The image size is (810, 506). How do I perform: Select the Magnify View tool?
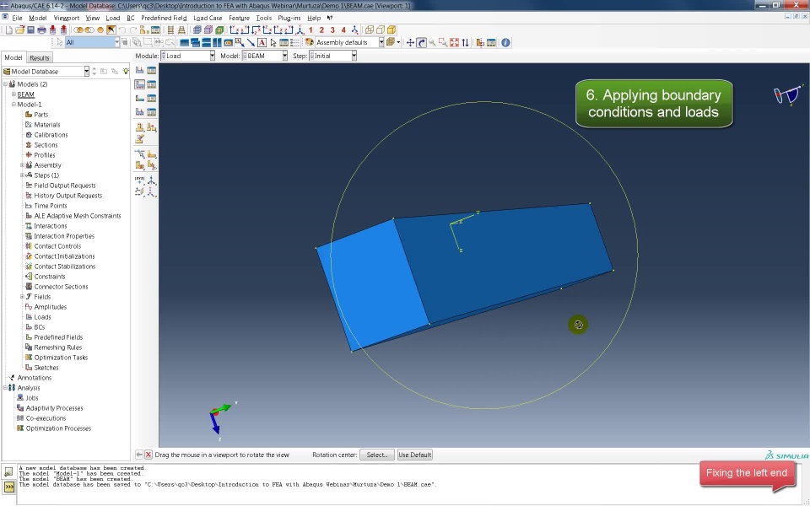coord(432,42)
